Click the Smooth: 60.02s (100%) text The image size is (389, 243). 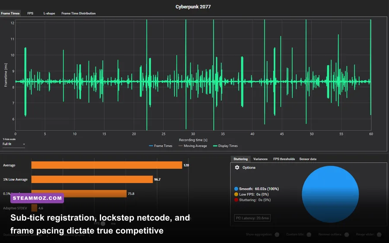coord(259,189)
